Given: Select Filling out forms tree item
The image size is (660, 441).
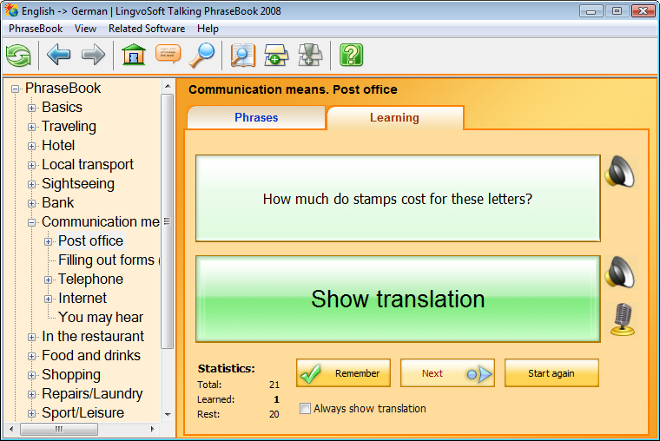Looking at the screenshot, I should pos(109,260).
